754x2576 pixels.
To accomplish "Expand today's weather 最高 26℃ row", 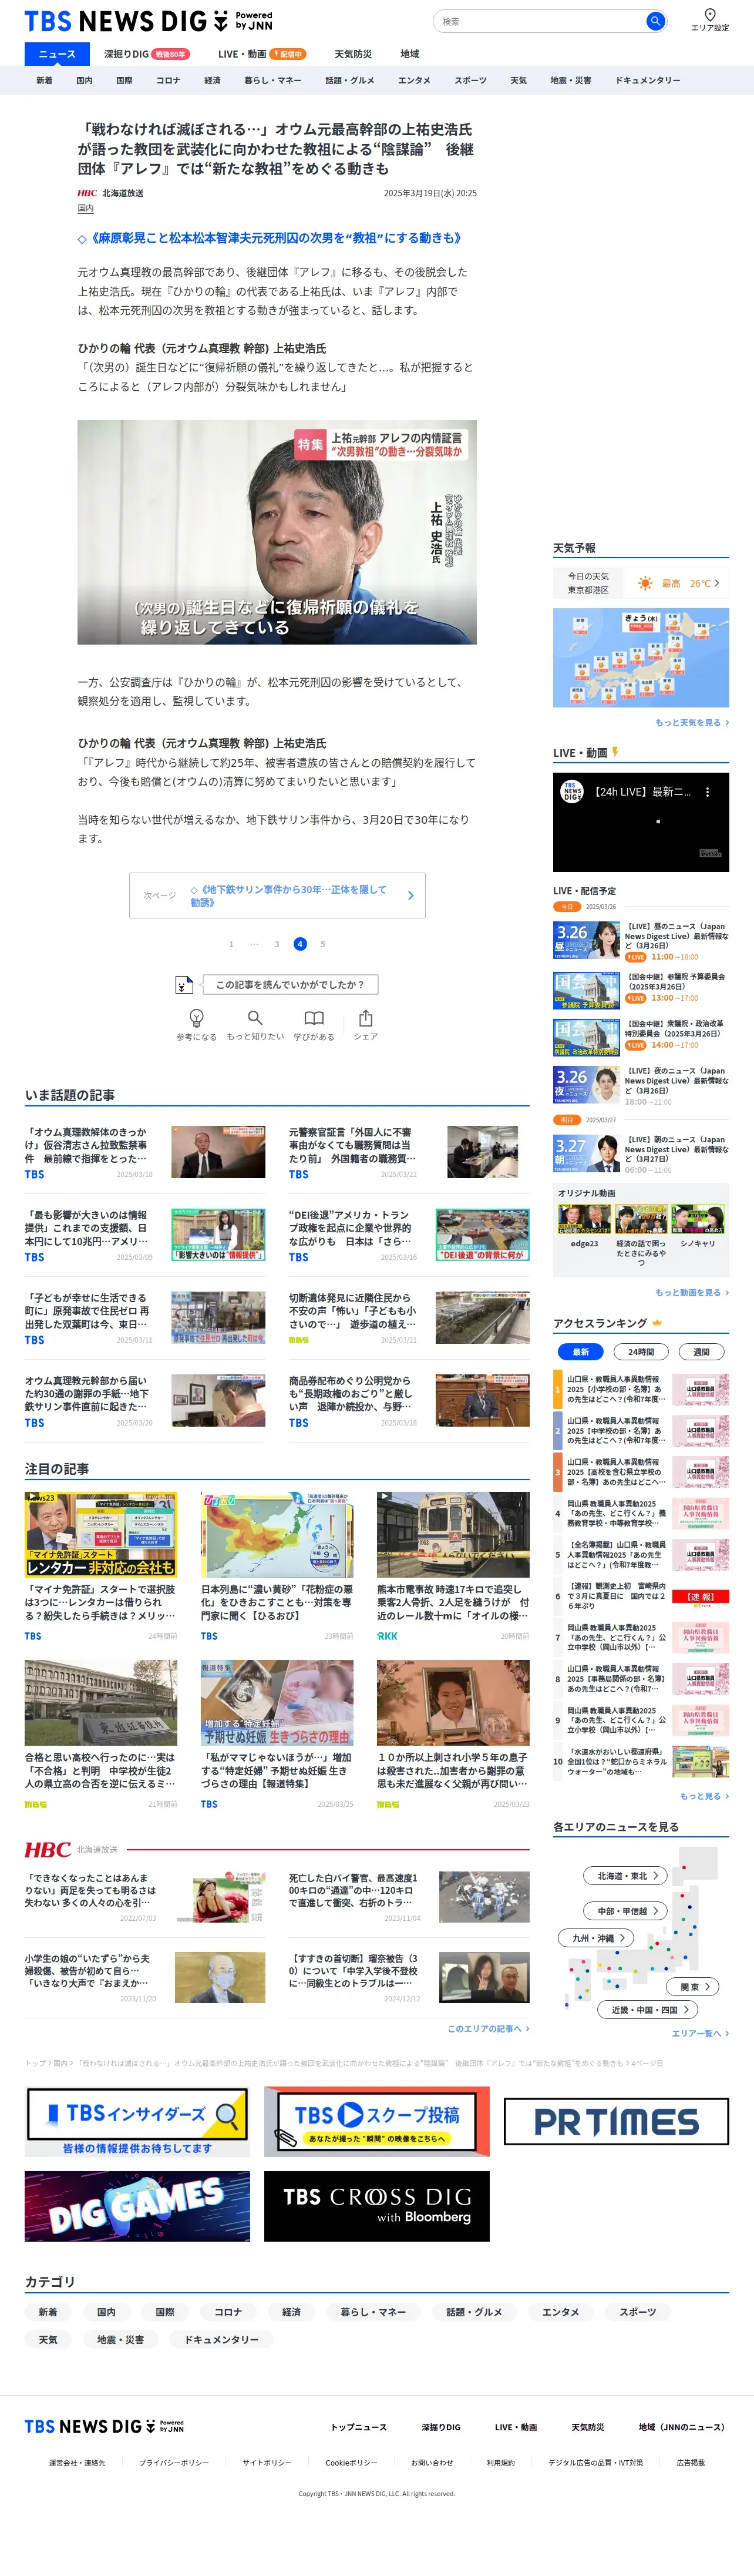I will point(641,582).
